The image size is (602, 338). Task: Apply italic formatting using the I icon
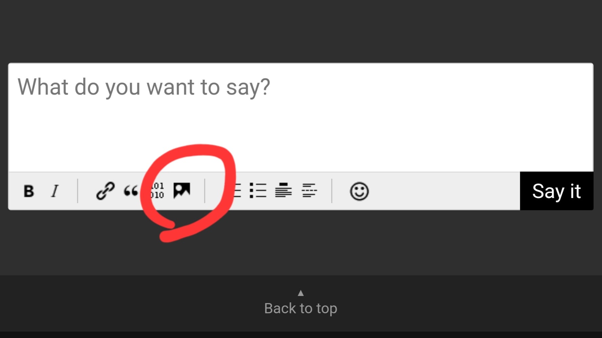pos(55,191)
